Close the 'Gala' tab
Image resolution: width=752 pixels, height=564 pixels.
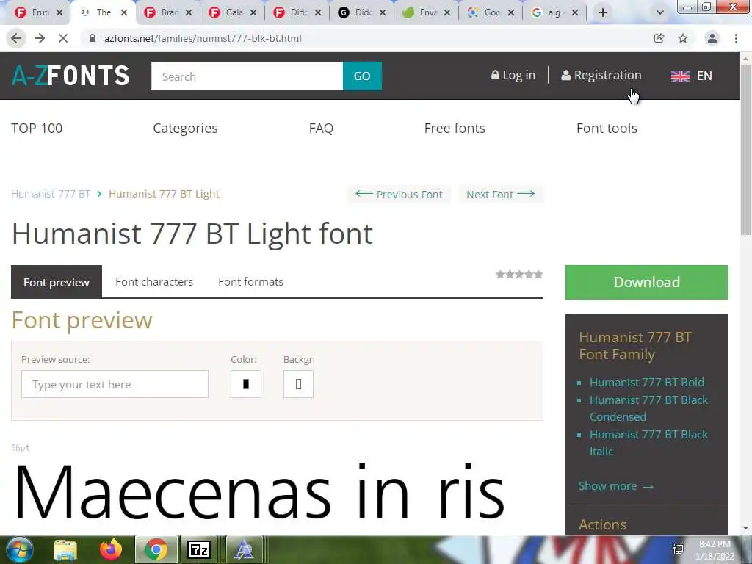click(253, 12)
